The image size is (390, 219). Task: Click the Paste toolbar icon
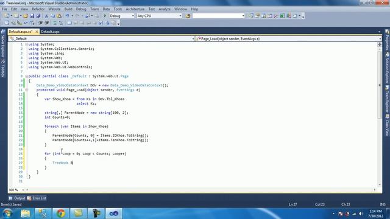tap(59, 16)
